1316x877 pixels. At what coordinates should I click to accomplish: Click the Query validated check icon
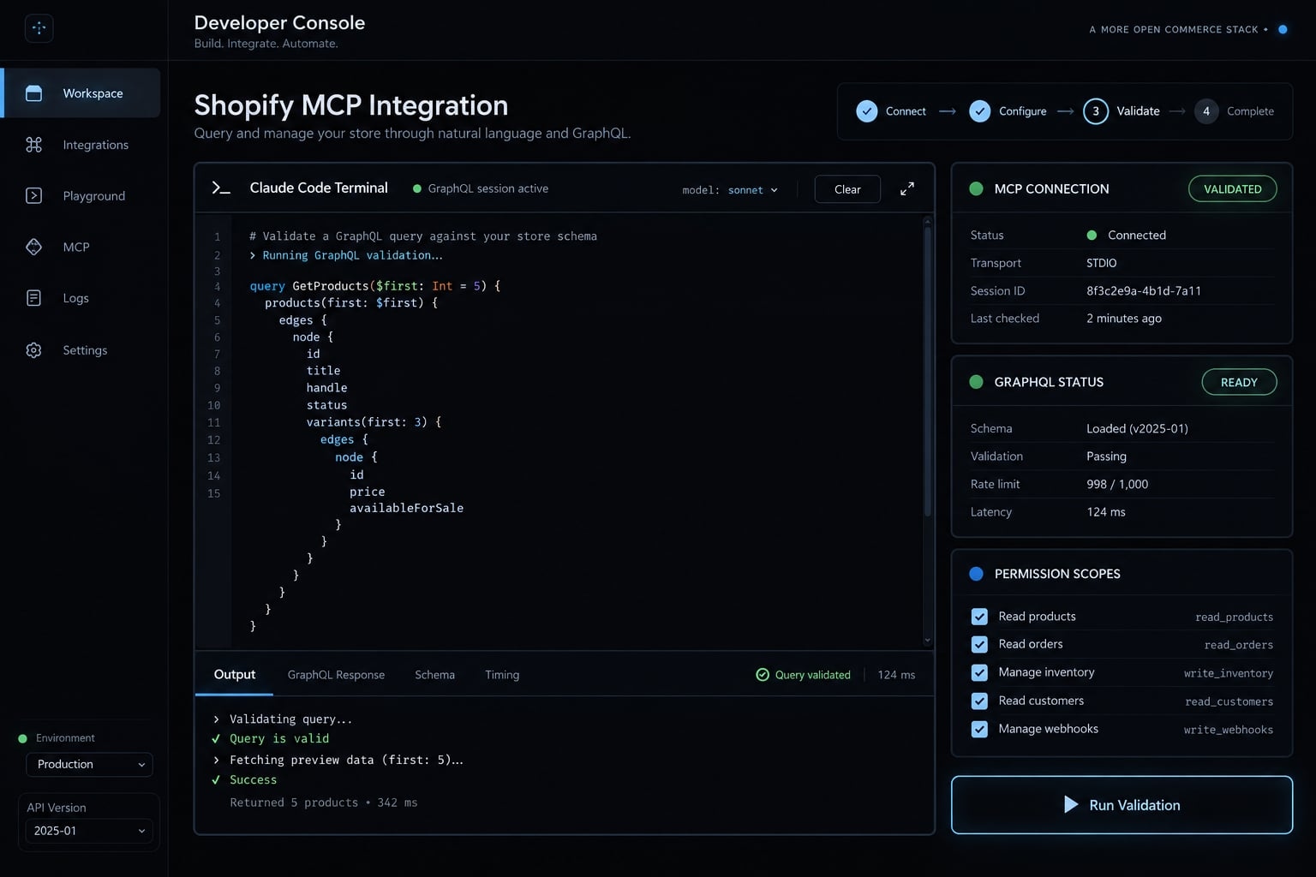763,675
